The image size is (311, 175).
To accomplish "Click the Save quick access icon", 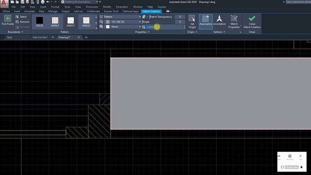I will pyautogui.click(x=22, y=2).
